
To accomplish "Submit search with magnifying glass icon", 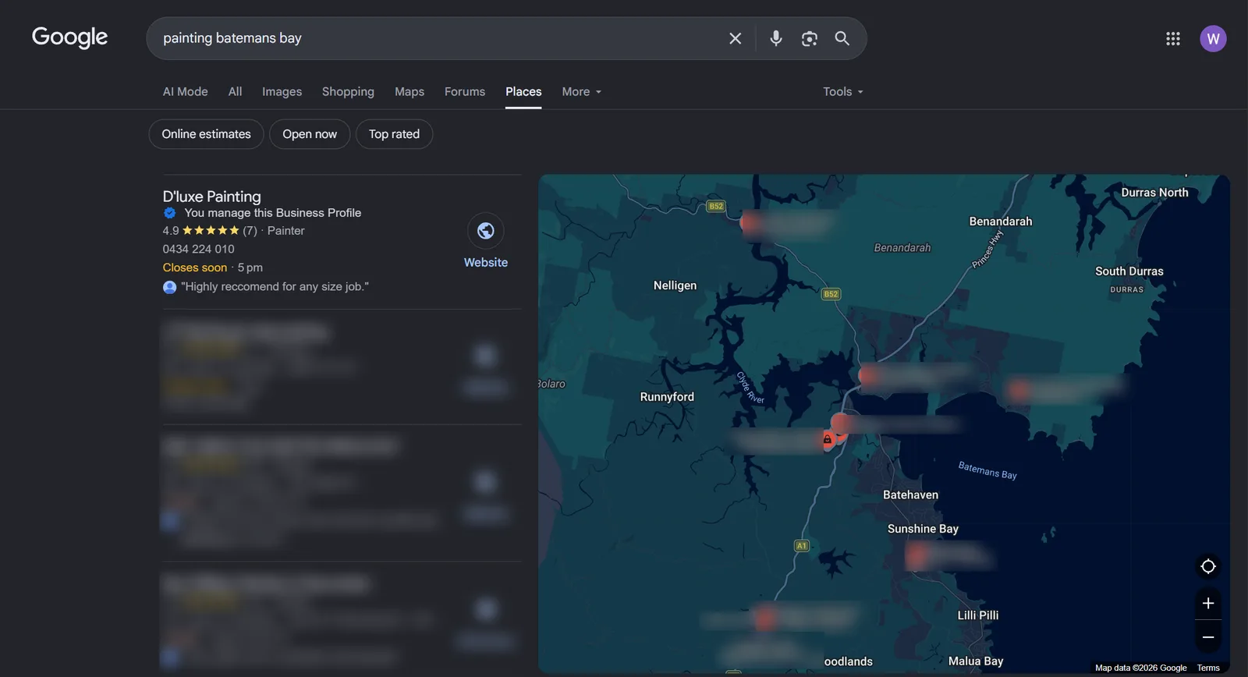I will [x=842, y=38].
